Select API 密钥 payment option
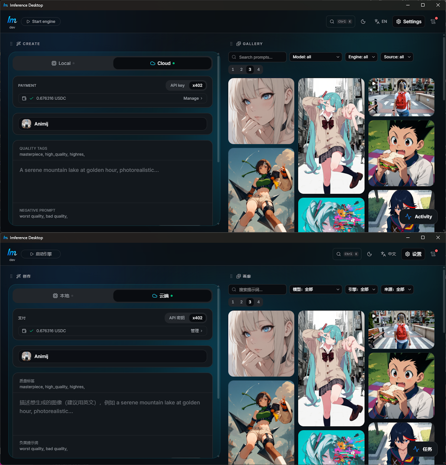Image resolution: width=446 pixels, height=465 pixels. point(177,318)
